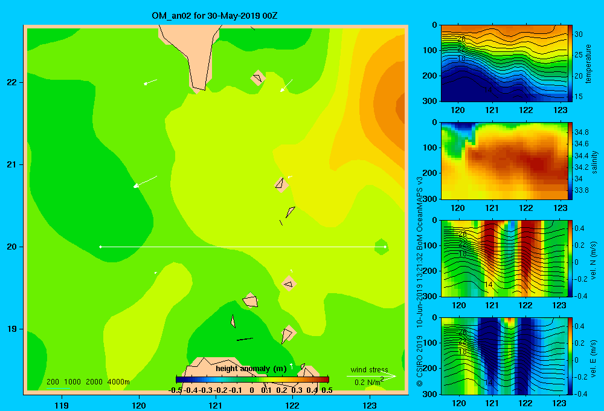The height and width of the screenshot is (411, 604).
Task: Click the "100" depth label of temperature plot
Action: click(430, 50)
